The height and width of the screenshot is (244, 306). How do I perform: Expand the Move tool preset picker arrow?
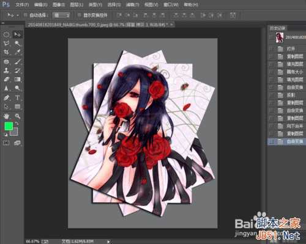tap(18, 15)
